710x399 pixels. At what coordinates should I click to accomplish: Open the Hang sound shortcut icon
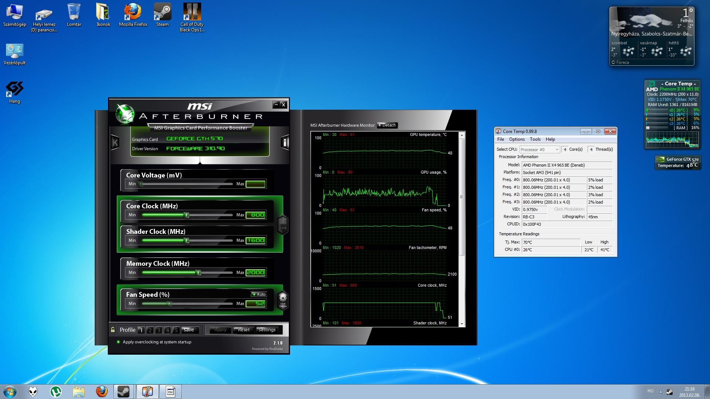point(14,93)
